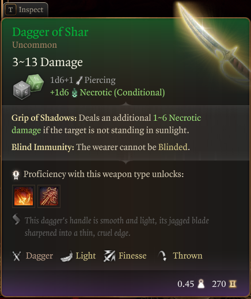Click the piercing damage type icon
Image resolution: width=251 pixels, height=299 pixels.
[x=79, y=80]
